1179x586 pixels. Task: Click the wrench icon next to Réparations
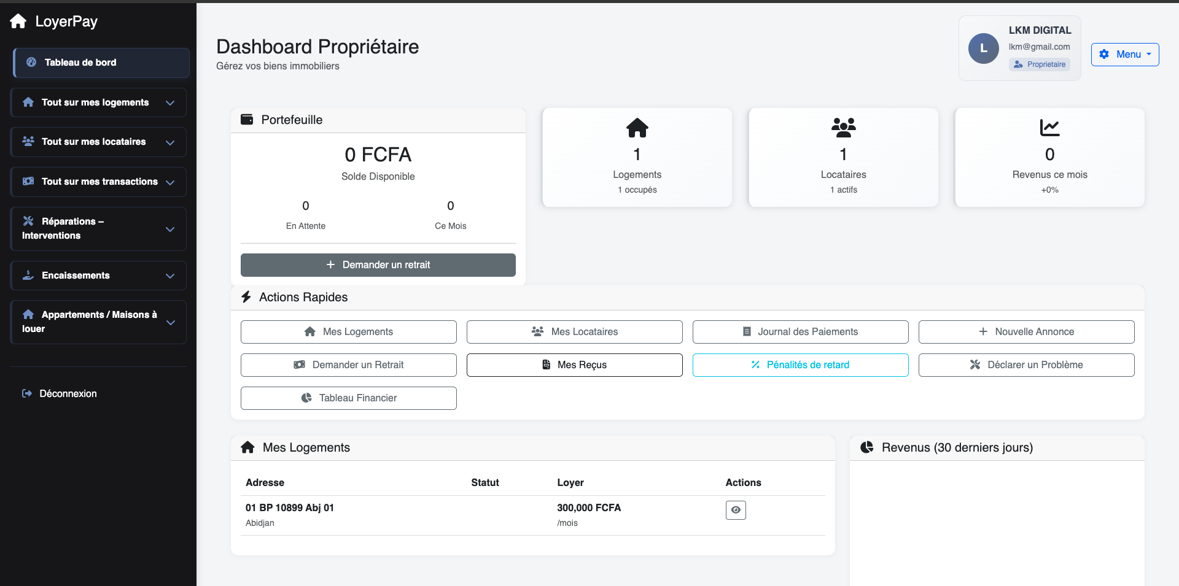click(x=28, y=221)
